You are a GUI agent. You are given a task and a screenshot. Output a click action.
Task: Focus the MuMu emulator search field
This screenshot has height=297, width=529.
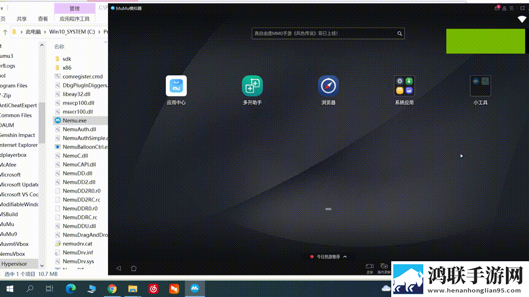[328, 34]
